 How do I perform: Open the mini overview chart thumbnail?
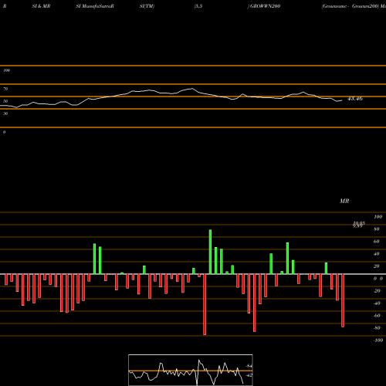tap(191, 370)
